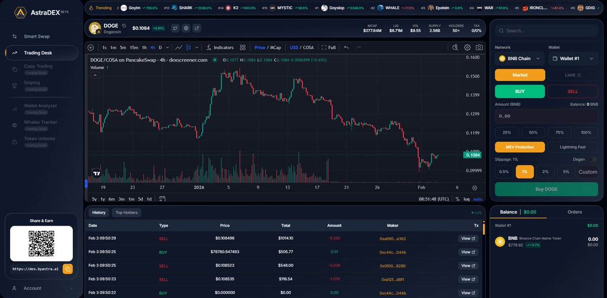Open the BNB Chain network dropdown
607x298 pixels.
point(520,59)
